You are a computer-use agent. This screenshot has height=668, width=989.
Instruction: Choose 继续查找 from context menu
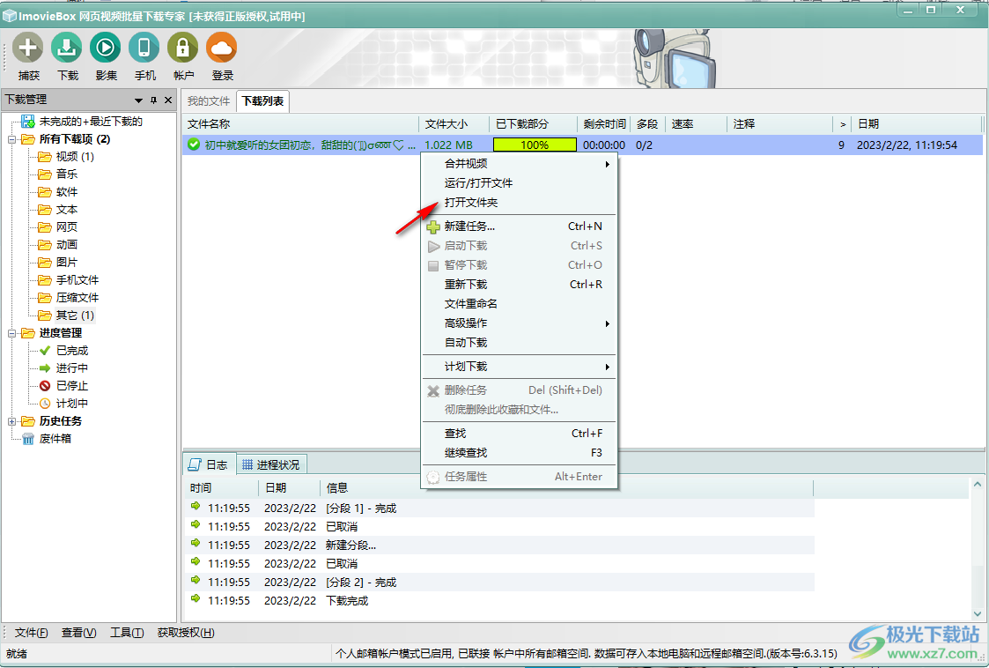coord(519,453)
